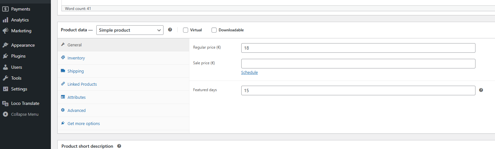Click the Attributes list icon
The width and height of the screenshot is (495, 149).
63,97
